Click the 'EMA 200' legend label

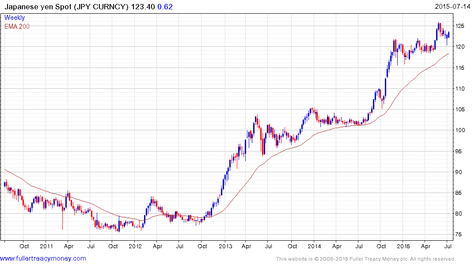coord(17,26)
